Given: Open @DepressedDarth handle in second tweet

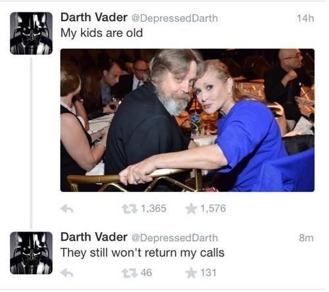Looking at the screenshot, I should pos(174,238).
